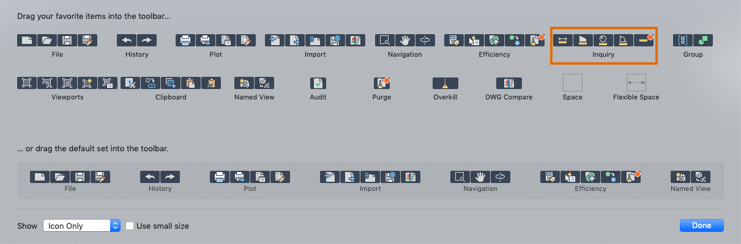Pick the Space placeholder box
This screenshot has width=741, height=244.
(x=573, y=82)
